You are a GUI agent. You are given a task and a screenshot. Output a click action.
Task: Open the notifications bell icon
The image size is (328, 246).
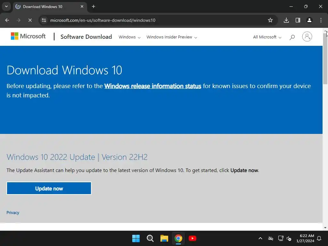point(319,238)
